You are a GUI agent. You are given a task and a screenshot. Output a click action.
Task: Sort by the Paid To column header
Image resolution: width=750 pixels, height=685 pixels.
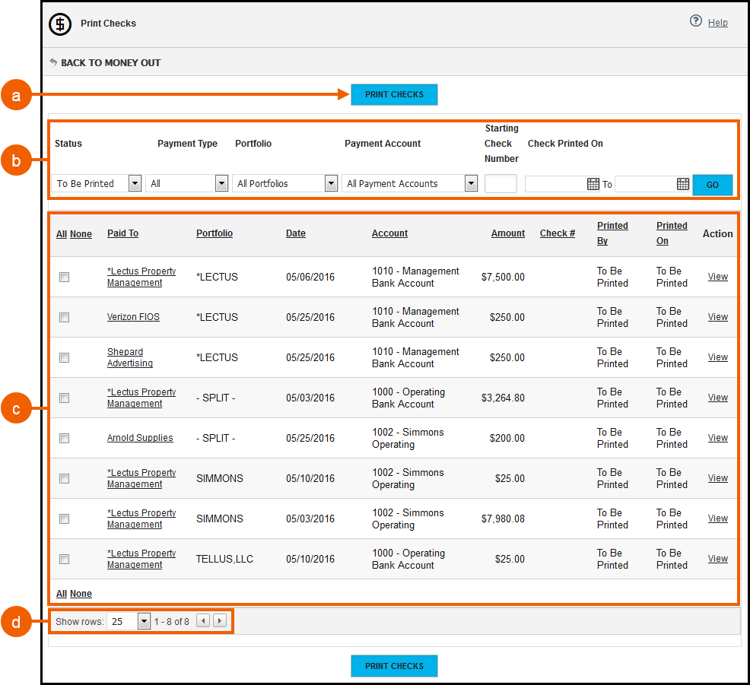pos(122,233)
